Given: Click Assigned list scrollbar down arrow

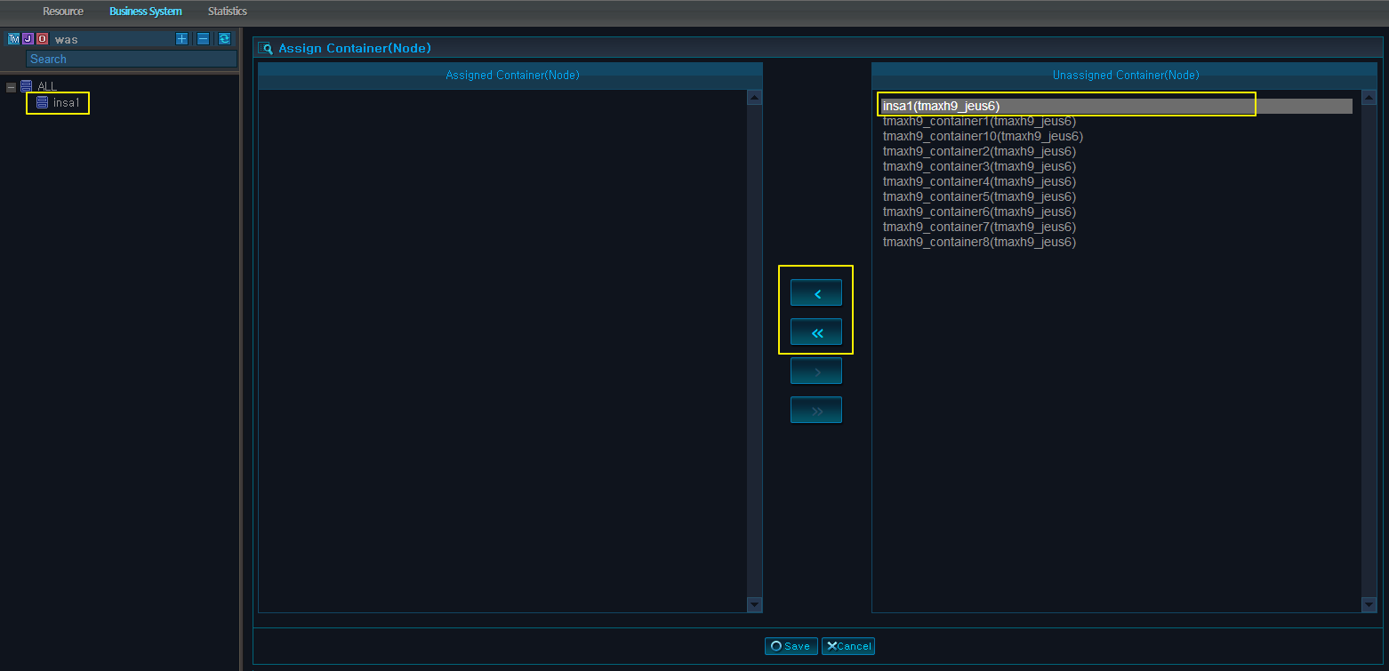Looking at the screenshot, I should click(755, 604).
